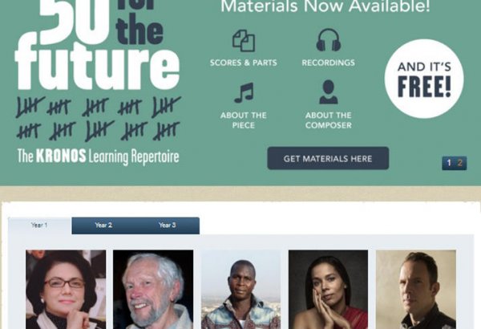The height and width of the screenshot is (329, 481).
Task: Click the About the Piece music note icon
Action: pos(244,92)
